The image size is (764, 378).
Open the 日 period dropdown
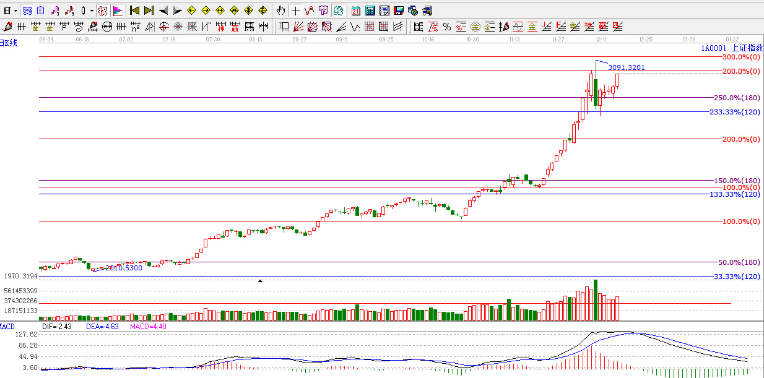coord(9,11)
